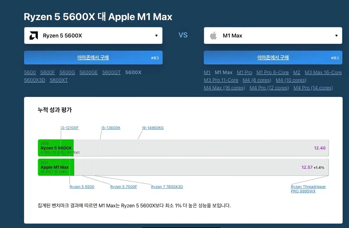Viewport: 349px width, 228px height.
Task: Open the M4 (8 cores) link
Action: coord(257,80)
